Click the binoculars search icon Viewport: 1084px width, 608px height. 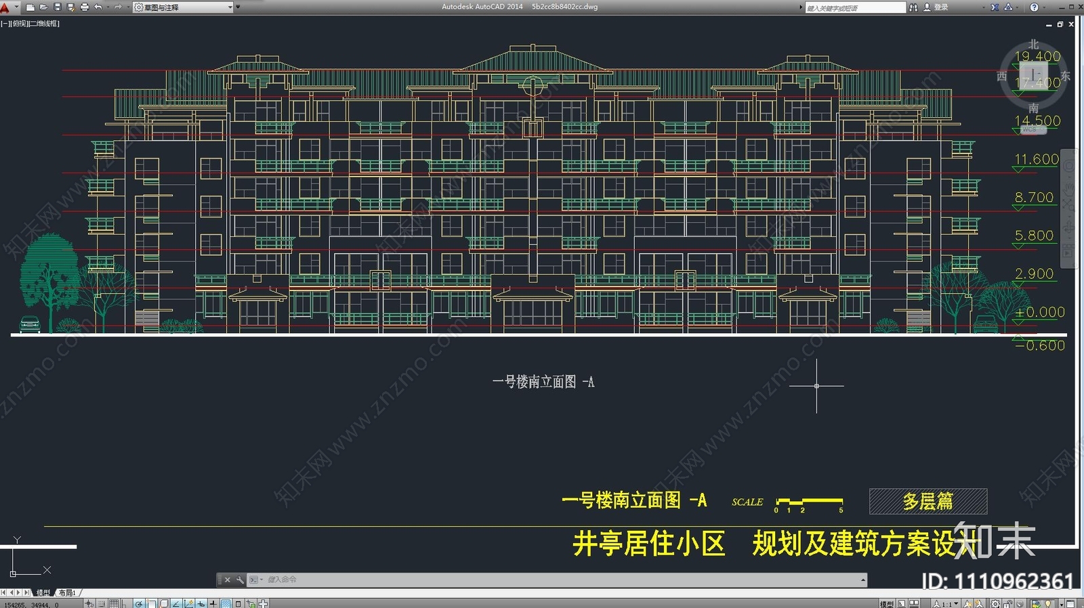pyautogui.click(x=913, y=7)
